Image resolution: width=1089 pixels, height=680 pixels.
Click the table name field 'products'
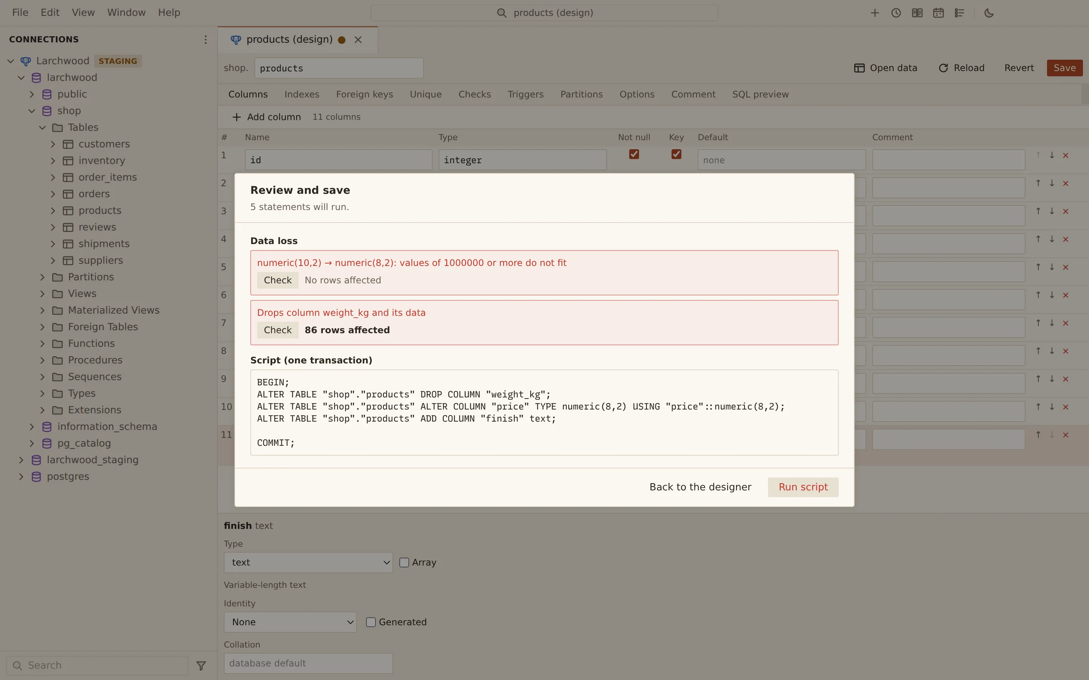point(339,68)
